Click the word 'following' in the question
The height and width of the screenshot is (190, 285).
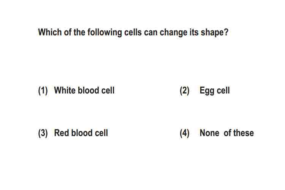[x=105, y=33]
